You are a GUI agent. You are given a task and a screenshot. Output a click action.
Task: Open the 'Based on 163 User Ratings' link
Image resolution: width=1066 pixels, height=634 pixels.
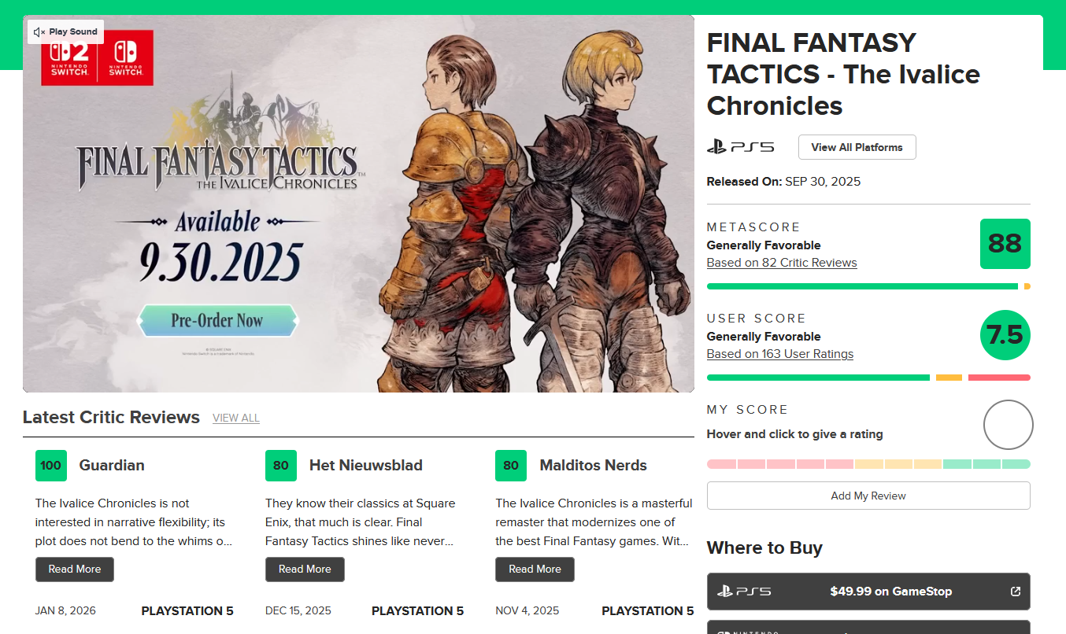(x=779, y=354)
